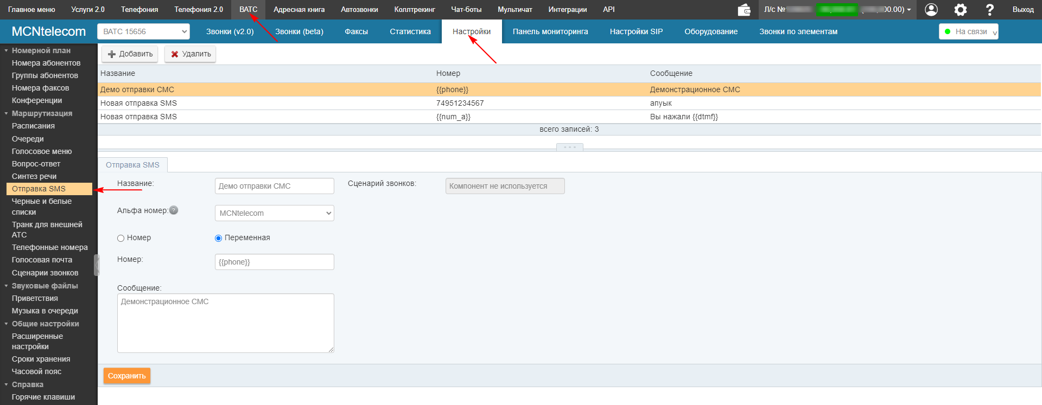The height and width of the screenshot is (405, 1042).
Task: Select the row with number 74951234567
Action: point(569,103)
